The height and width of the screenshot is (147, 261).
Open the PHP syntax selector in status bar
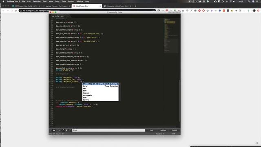(174, 134)
